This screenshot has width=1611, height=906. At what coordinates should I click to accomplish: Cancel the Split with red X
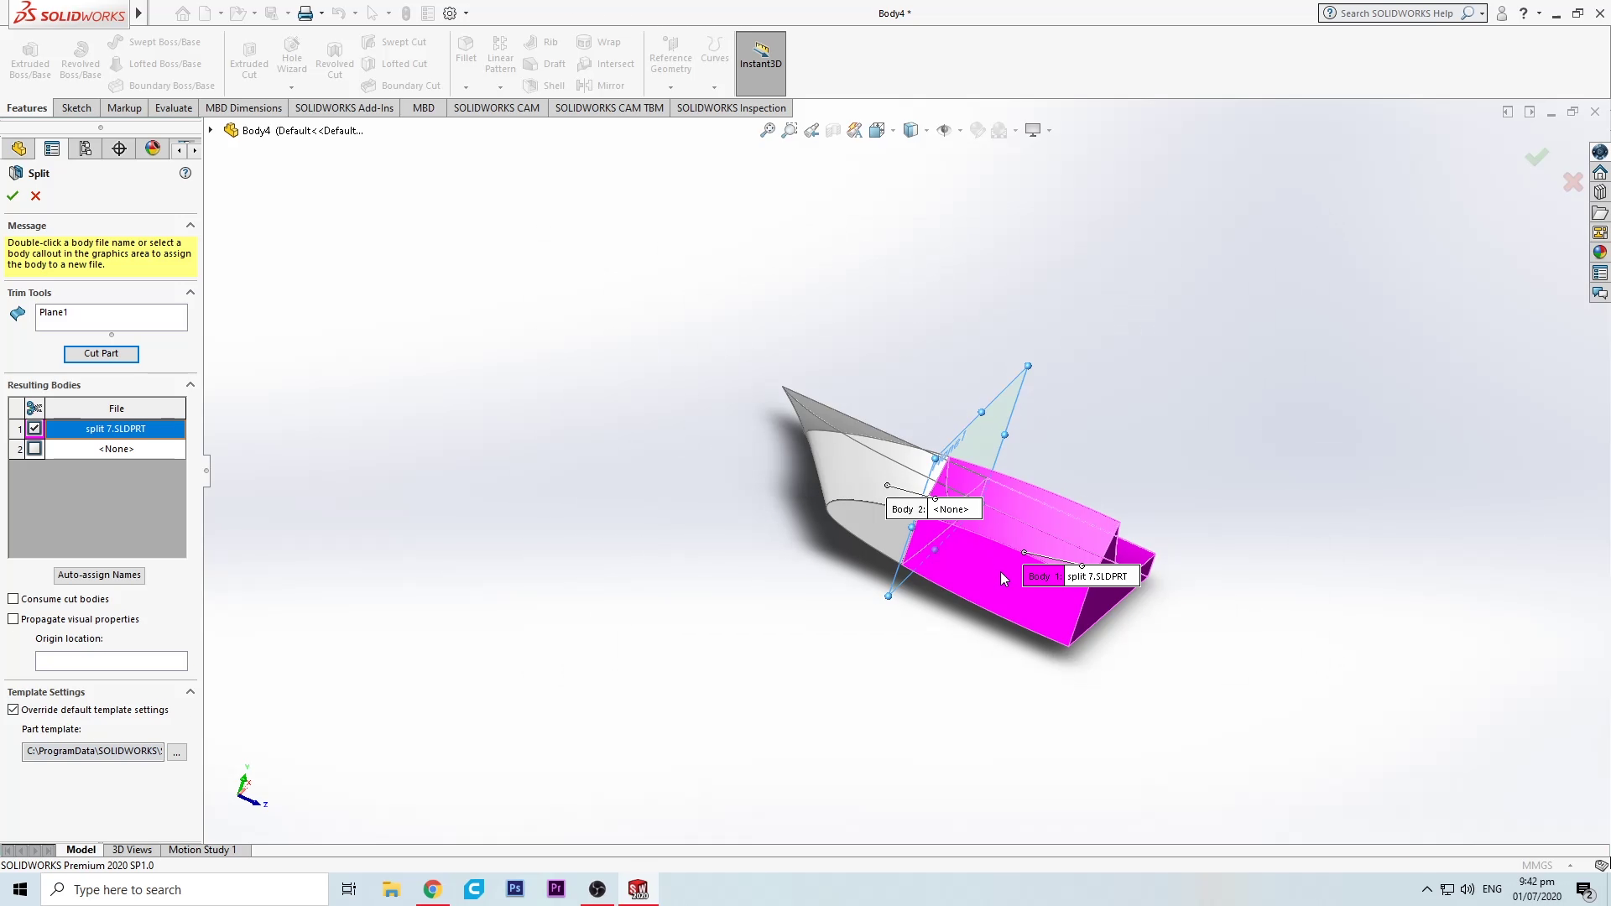pyautogui.click(x=35, y=195)
